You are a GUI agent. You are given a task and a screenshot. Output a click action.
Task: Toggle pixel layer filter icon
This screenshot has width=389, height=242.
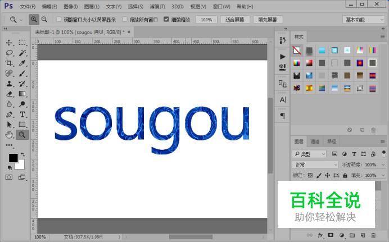pos(334,154)
